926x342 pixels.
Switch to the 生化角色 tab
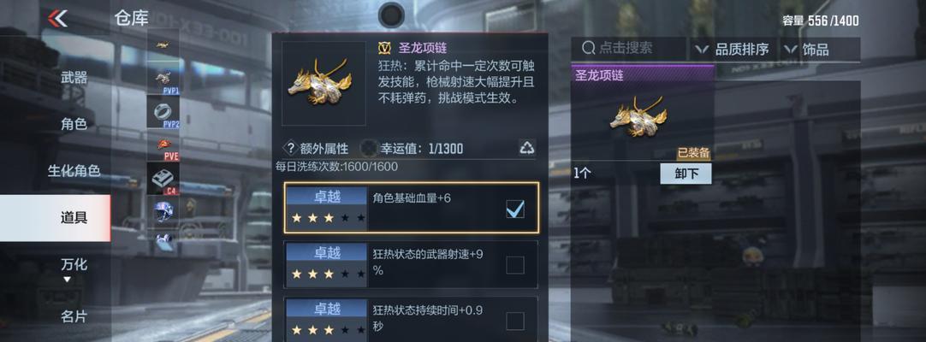(x=74, y=171)
